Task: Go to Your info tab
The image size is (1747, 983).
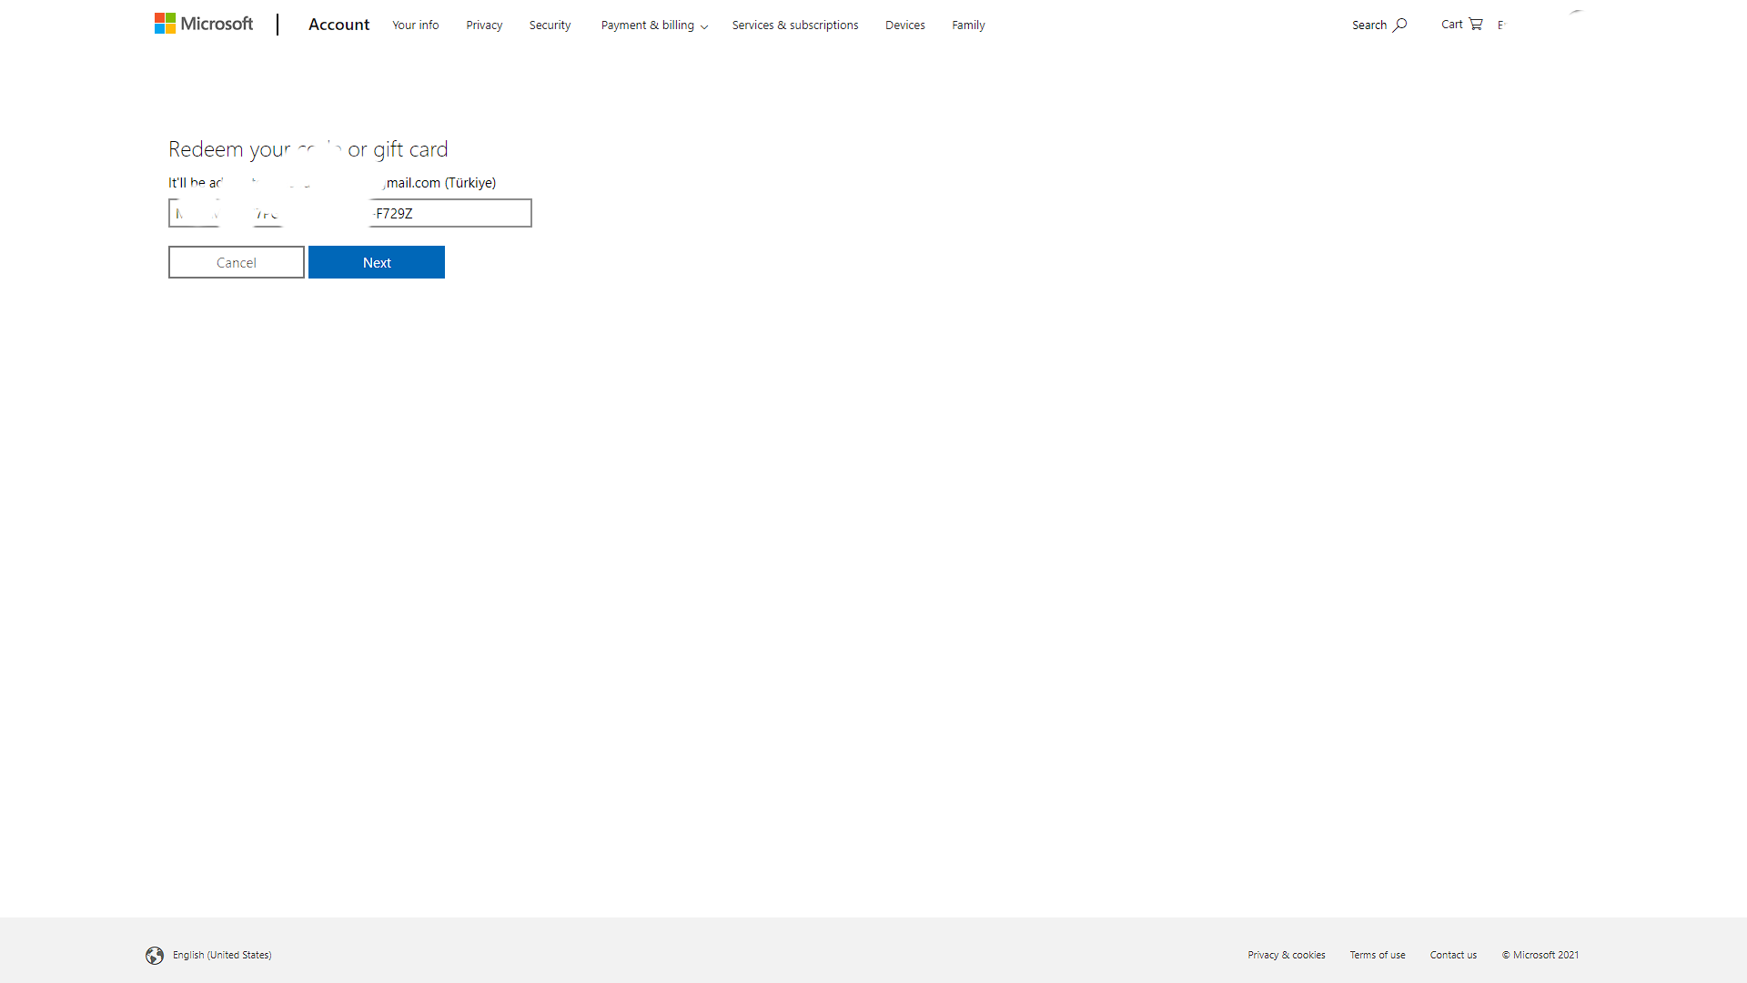Action: tap(415, 25)
